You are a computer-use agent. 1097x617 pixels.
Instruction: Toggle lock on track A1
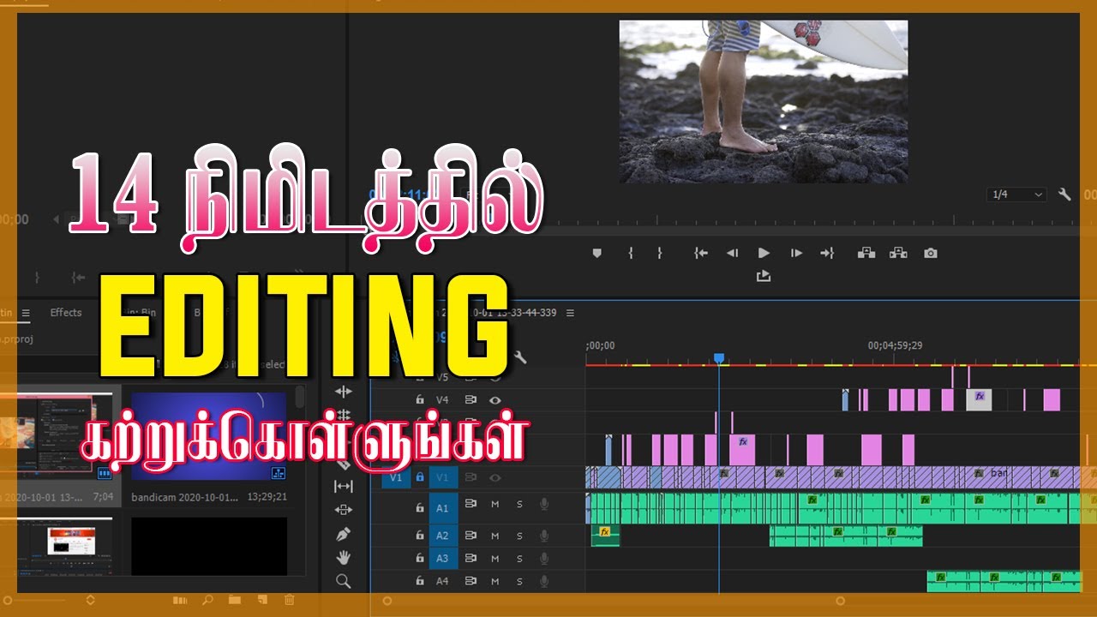pyautogui.click(x=419, y=508)
